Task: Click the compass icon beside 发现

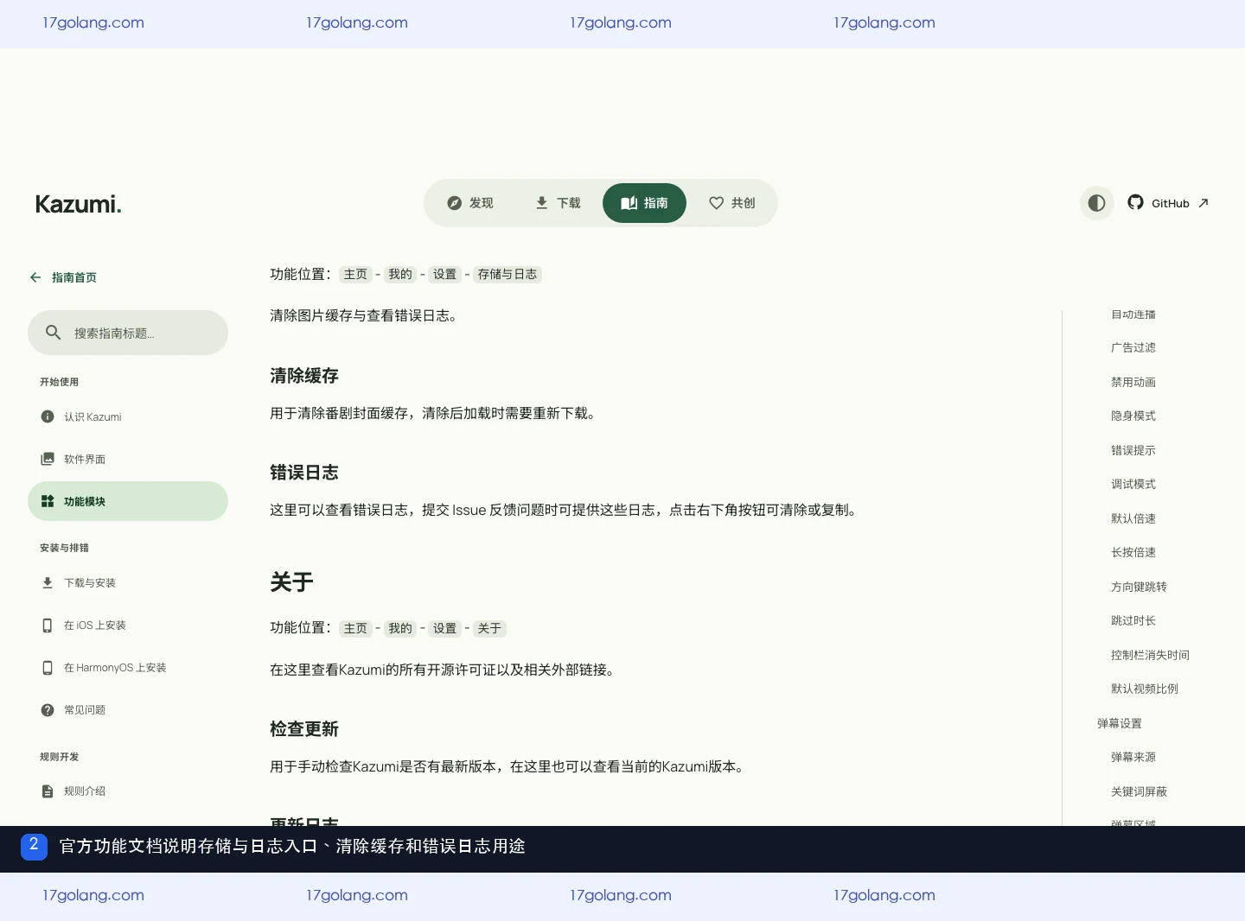Action: pos(455,203)
